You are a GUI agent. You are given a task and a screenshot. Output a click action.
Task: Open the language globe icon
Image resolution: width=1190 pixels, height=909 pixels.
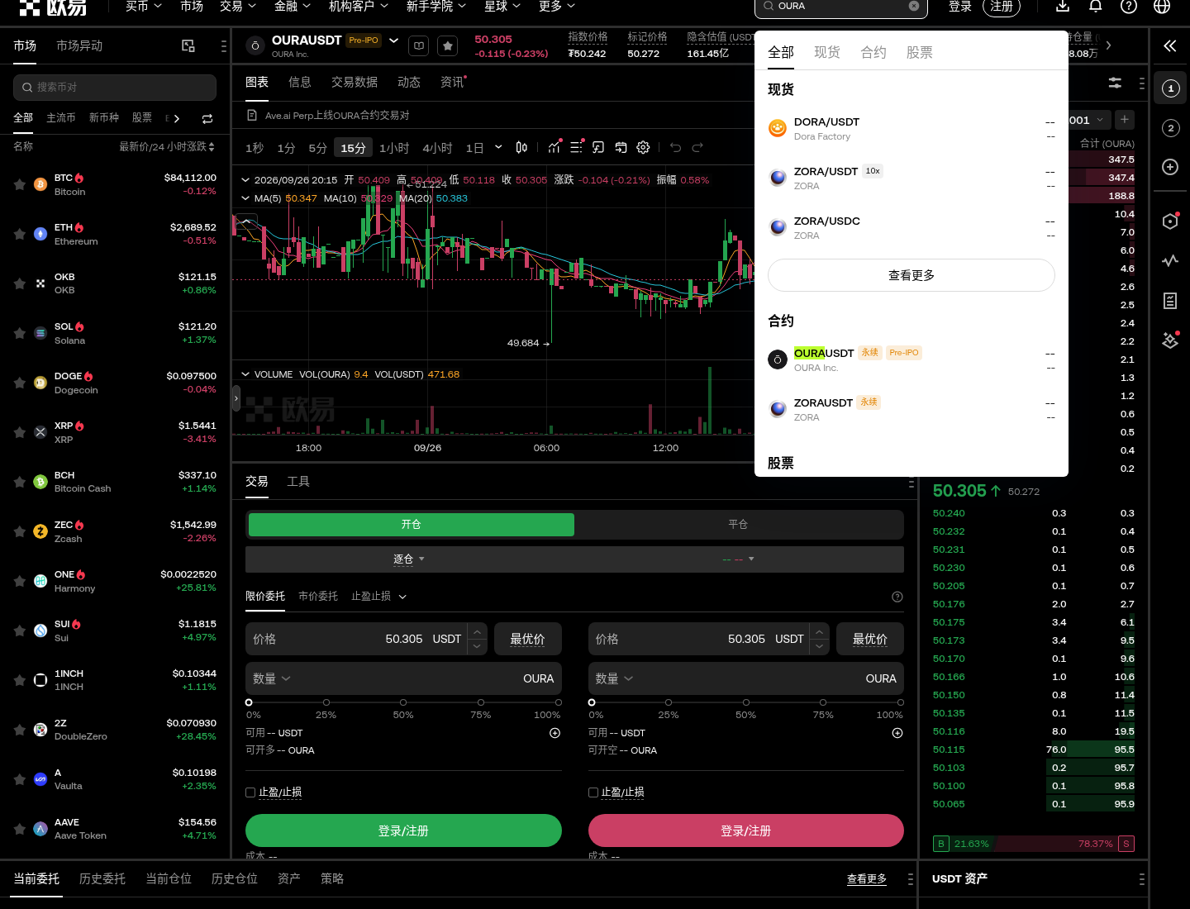1162,6
